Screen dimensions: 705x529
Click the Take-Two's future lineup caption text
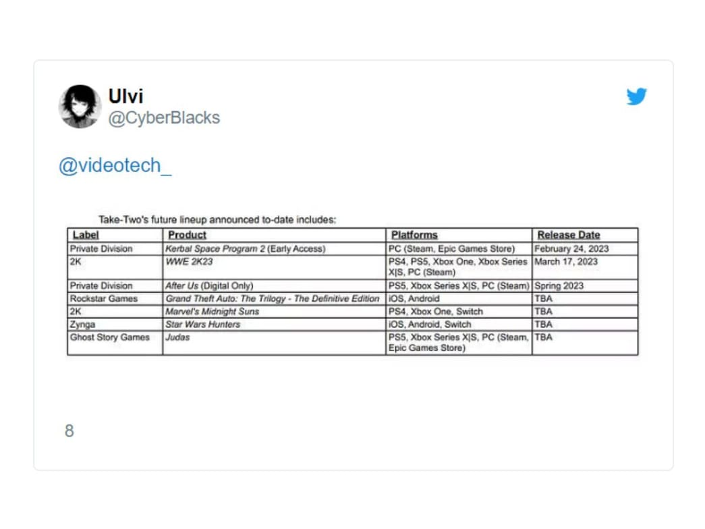pyautogui.click(x=217, y=220)
